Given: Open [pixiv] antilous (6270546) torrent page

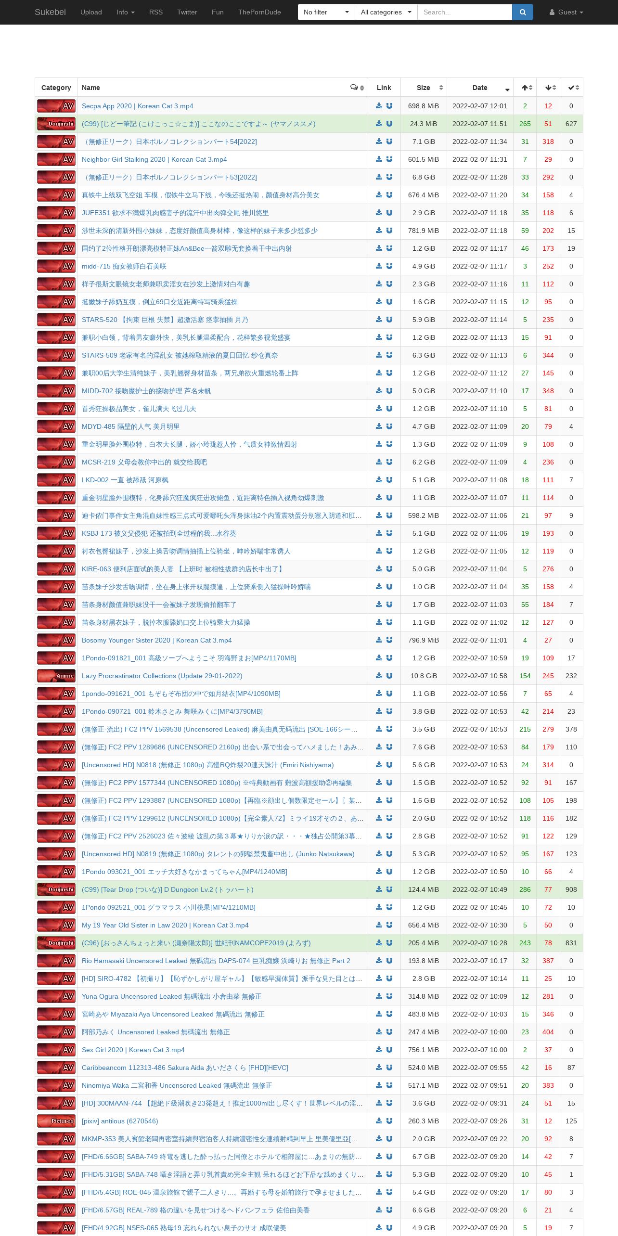Looking at the screenshot, I should (x=120, y=1121).
